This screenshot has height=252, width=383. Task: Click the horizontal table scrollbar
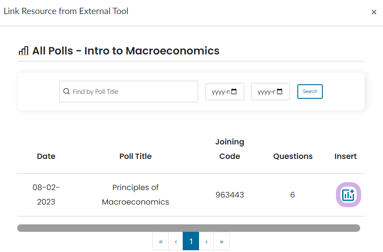point(188,228)
